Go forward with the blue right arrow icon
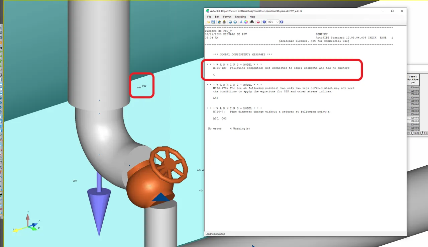The image size is (428, 247). point(235,22)
